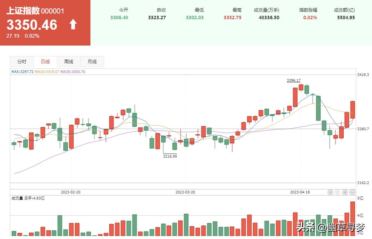Zoom out of chart using minus icon
Viewport: 372px width, 239px height.
click(352, 192)
